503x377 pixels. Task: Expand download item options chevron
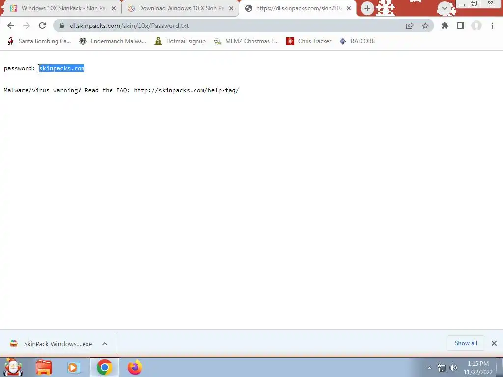(105, 344)
